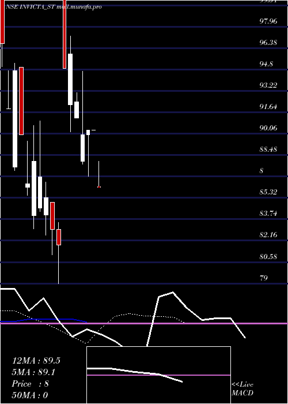Click the 96.38 price axis label
Screen dimensions: 288x404
268,42
